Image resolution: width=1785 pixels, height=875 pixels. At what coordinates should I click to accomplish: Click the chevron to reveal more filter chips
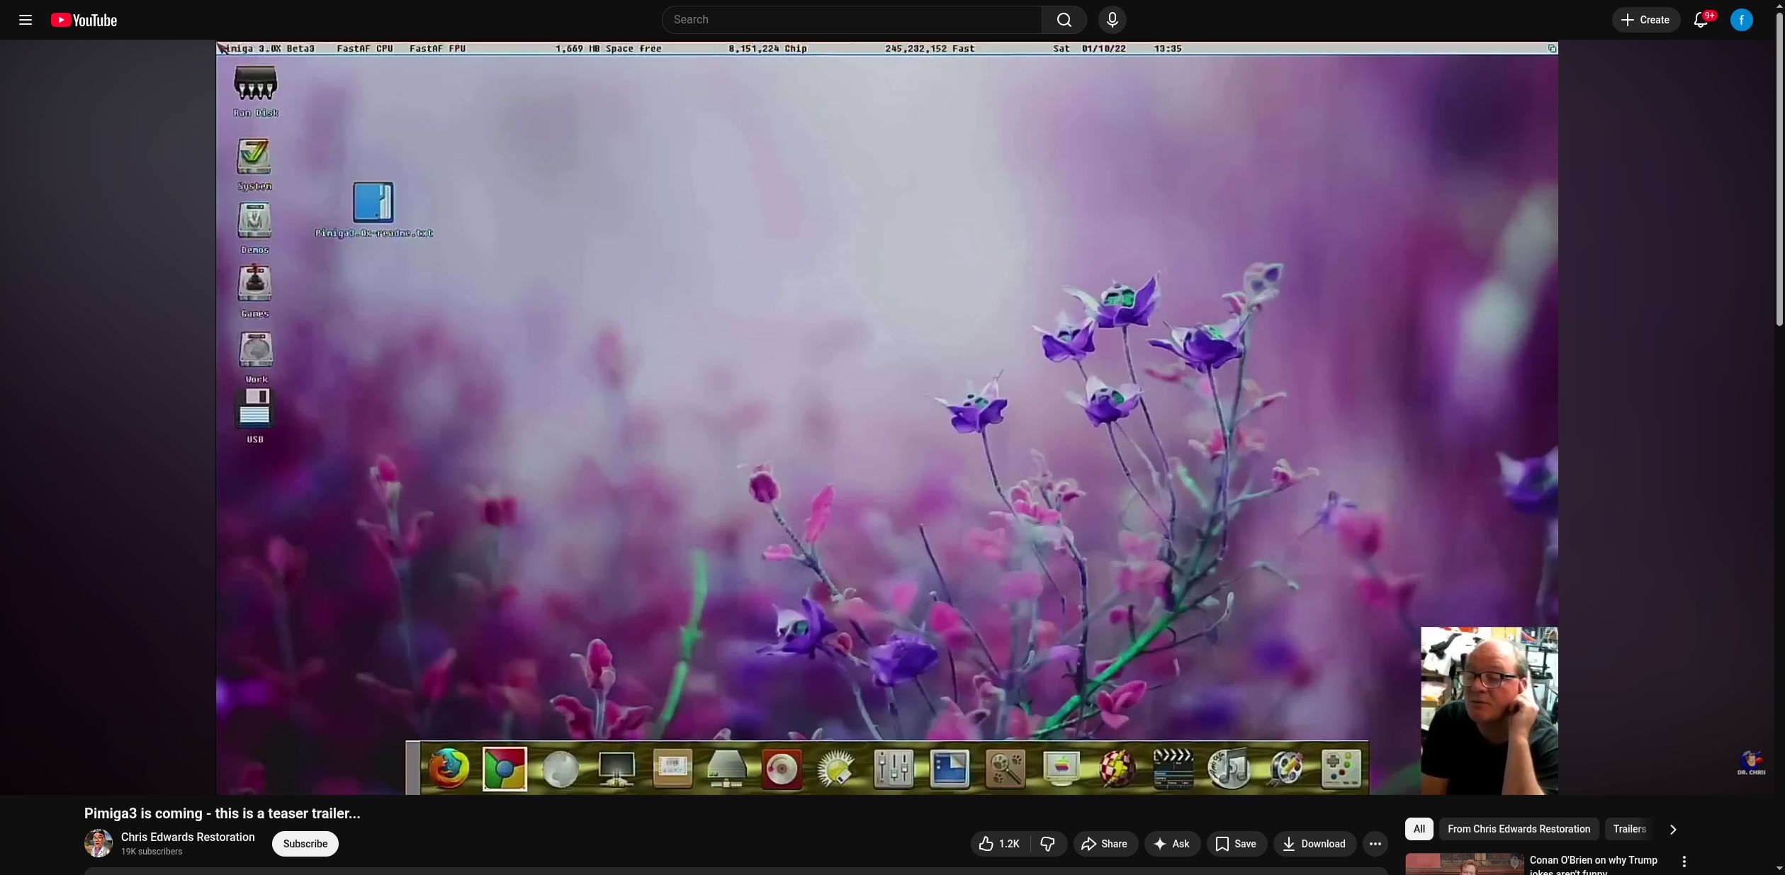click(x=1672, y=829)
